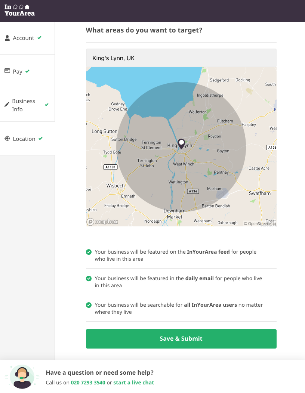Call the 020 7293 3540 phone link
This screenshot has height=393, width=305.
[88, 383]
